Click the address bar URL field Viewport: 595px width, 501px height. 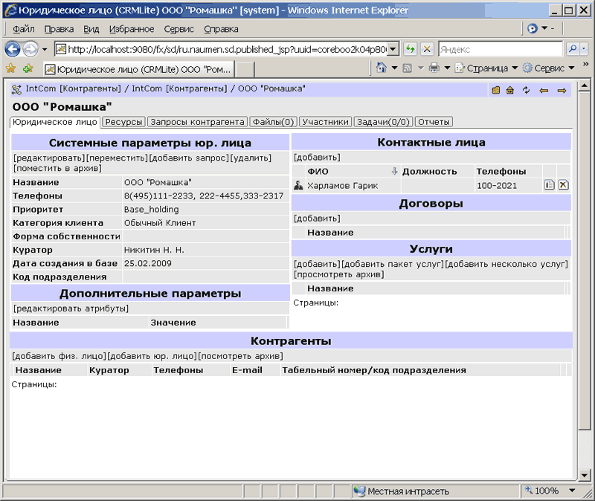pos(221,49)
